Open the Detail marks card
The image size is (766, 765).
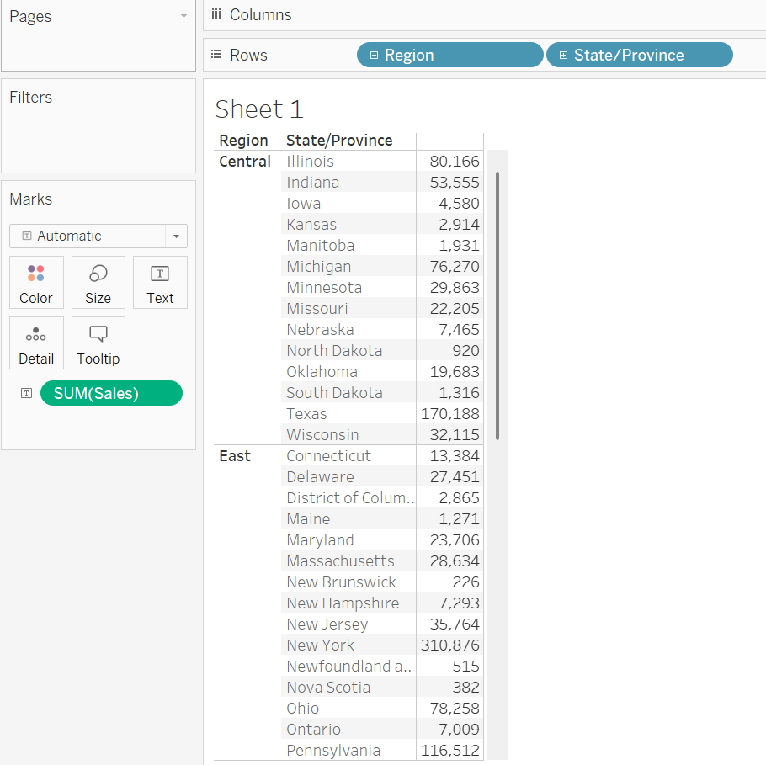[36, 343]
